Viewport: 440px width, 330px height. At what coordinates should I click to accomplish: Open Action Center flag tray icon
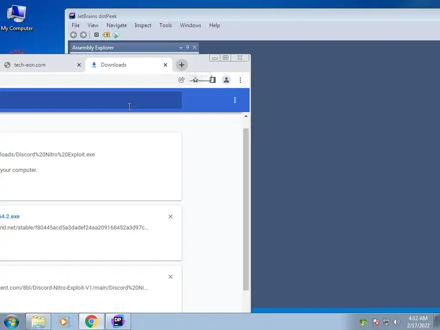click(x=376, y=322)
